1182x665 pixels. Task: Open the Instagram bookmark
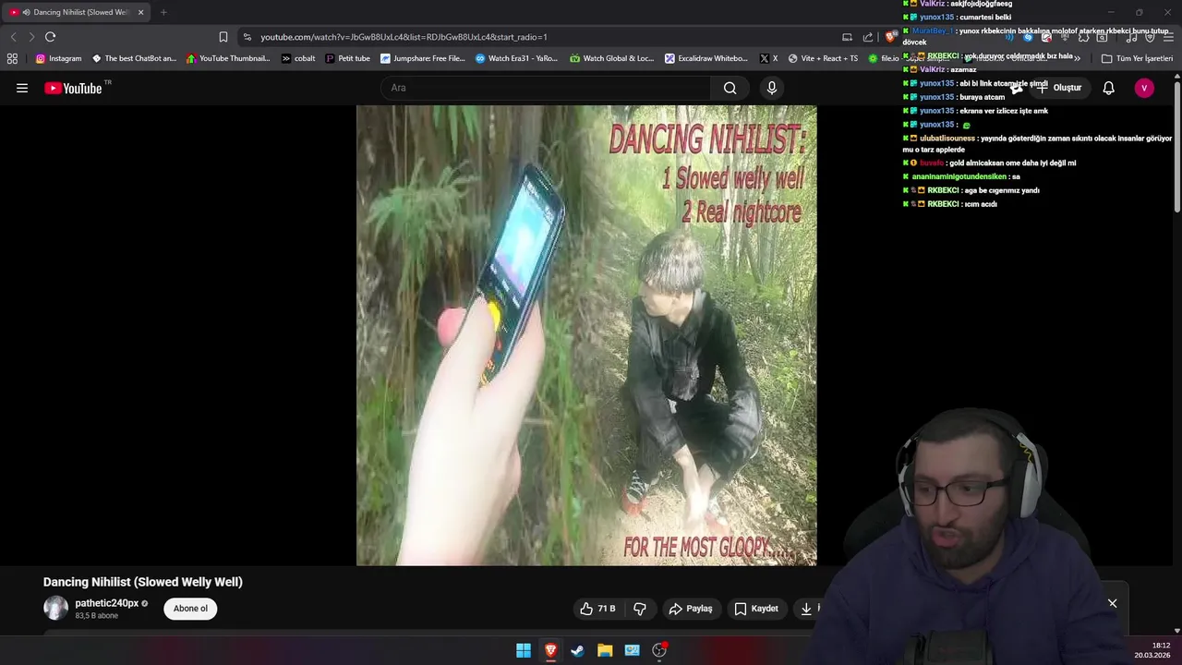58,58
